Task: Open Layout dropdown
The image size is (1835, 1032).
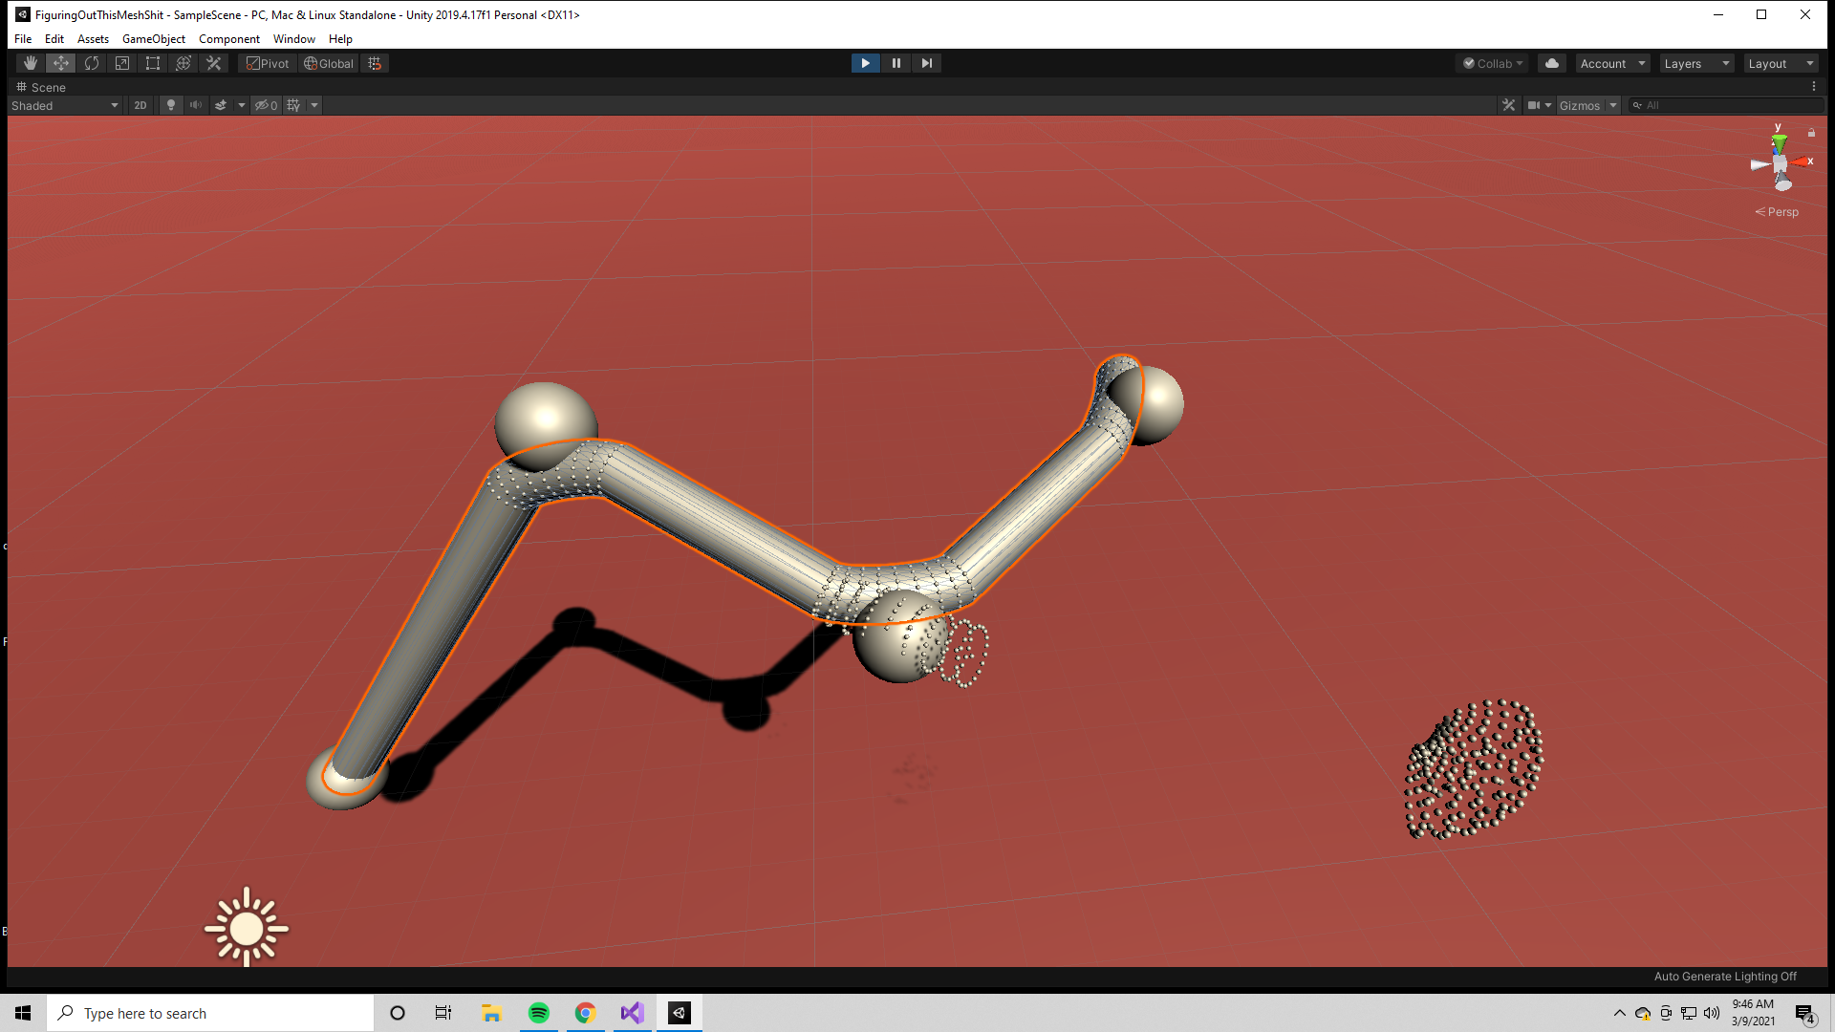Action: pos(1781,63)
